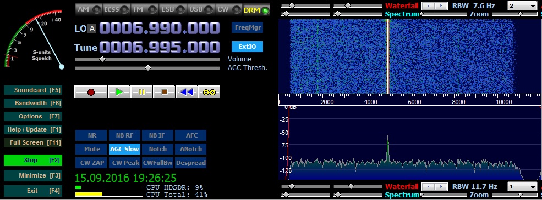Adjust the Volume slider
The width and height of the screenshot is (542, 200).
pyautogui.click(x=147, y=59)
